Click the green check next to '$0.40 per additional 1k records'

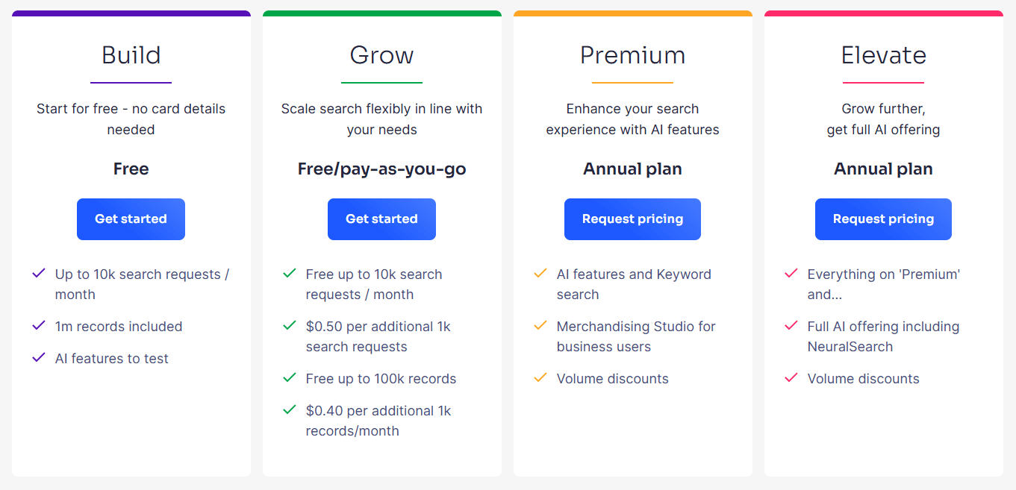[x=290, y=410]
